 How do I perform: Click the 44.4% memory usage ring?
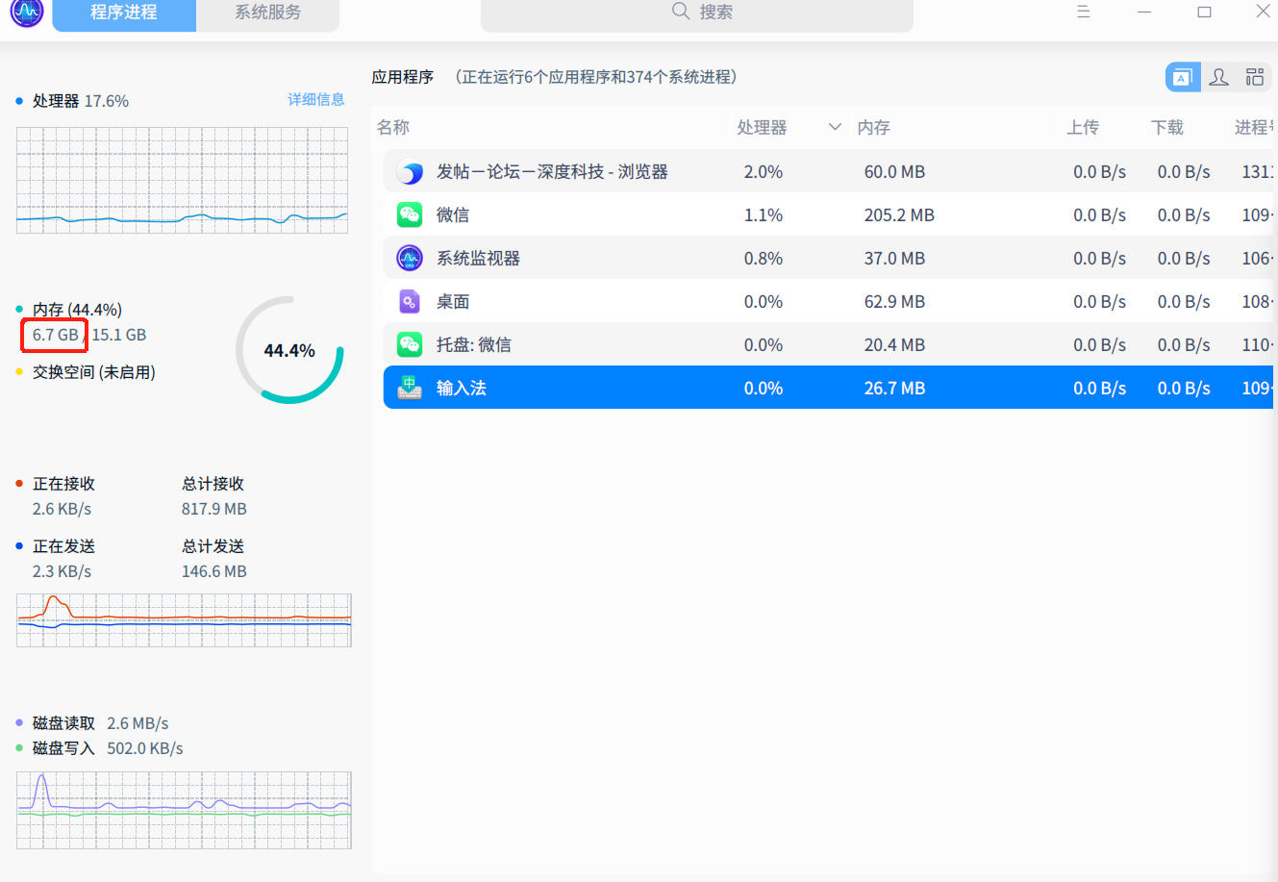tap(289, 350)
